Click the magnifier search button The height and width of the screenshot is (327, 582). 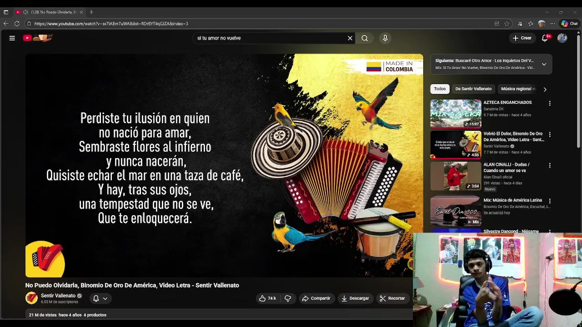pyautogui.click(x=365, y=38)
